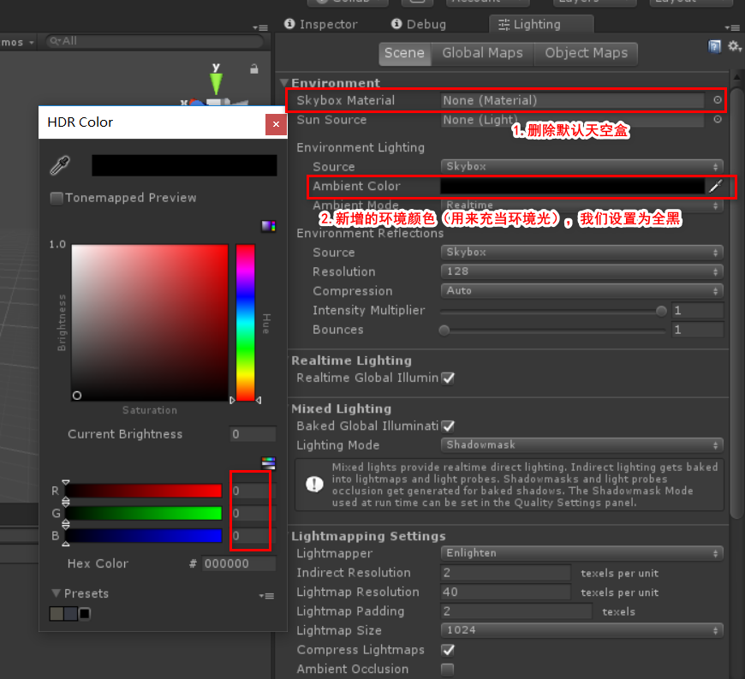The image size is (745, 679).
Task: Click the Hue vertical slider
Action: coord(246,323)
